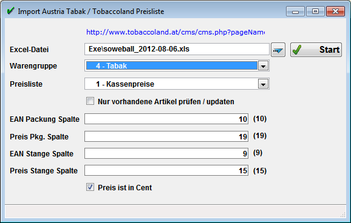Viewport: 351px width, 223px height.
Task: Click the EAN Stange Spalte field
Action: click(166, 153)
